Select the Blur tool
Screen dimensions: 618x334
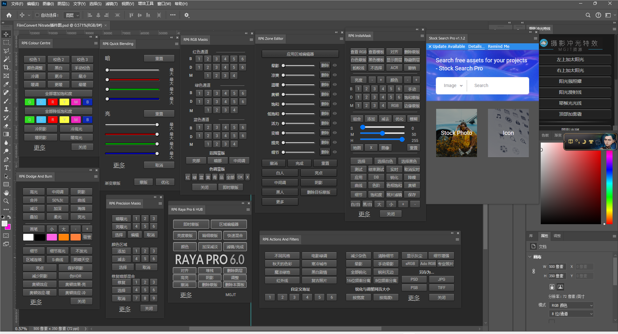point(6,143)
